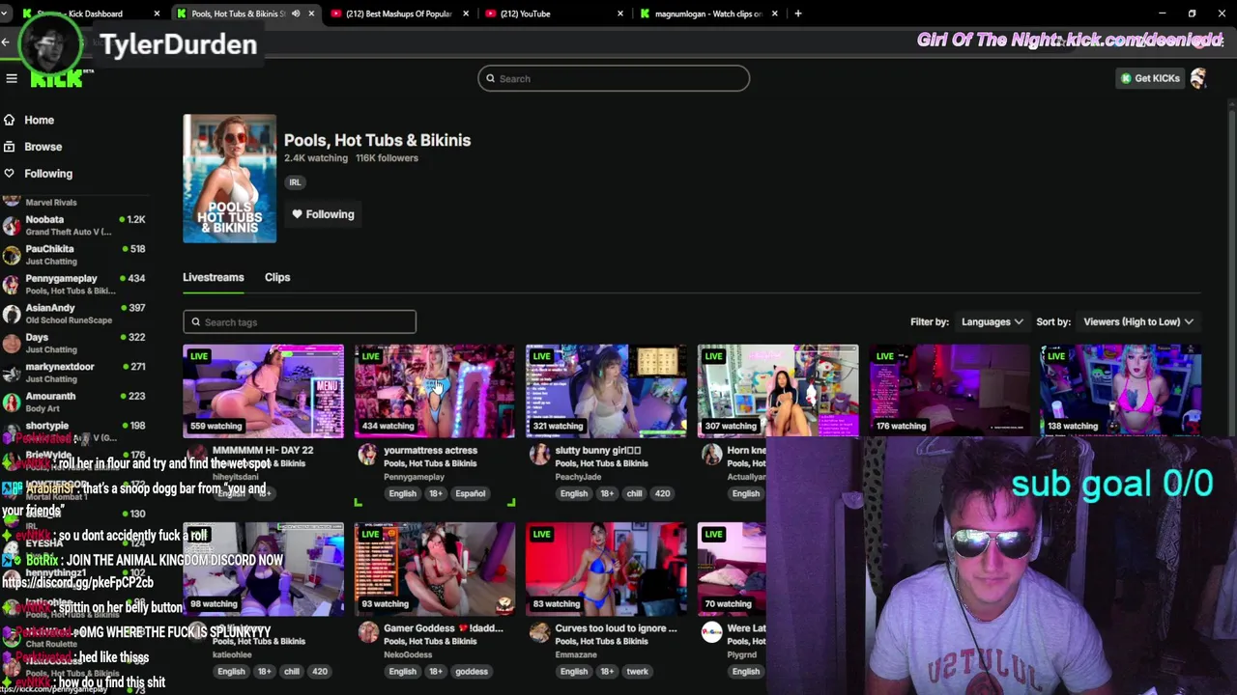Open the 'yourmattress actress' stream title
The height and width of the screenshot is (695, 1237).
click(x=430, y=450)
